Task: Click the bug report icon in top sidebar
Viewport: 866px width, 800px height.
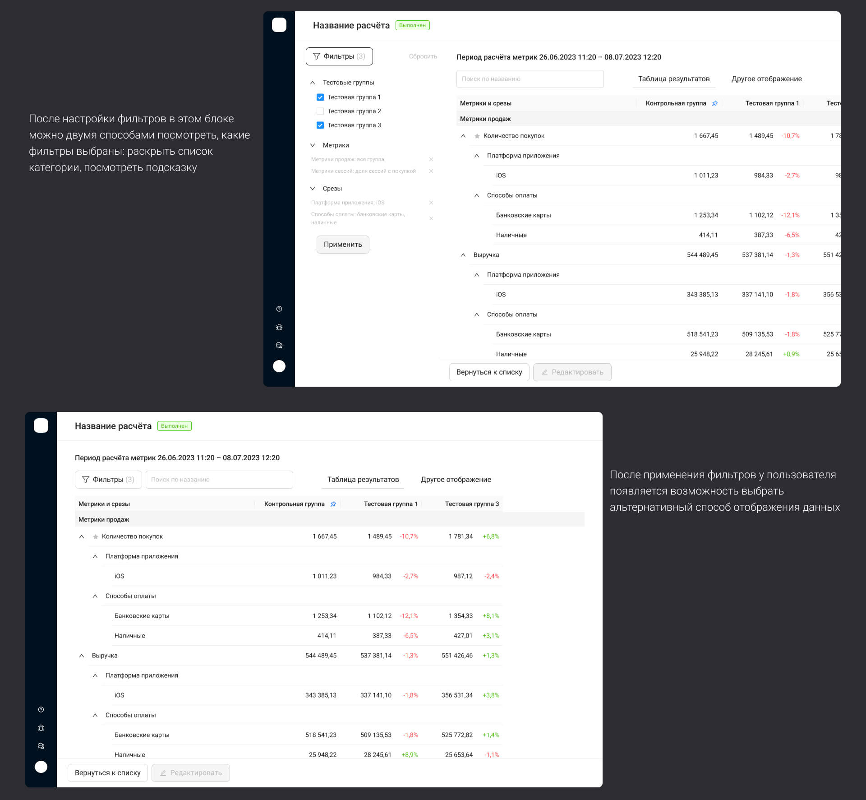Action: point(279,327)
